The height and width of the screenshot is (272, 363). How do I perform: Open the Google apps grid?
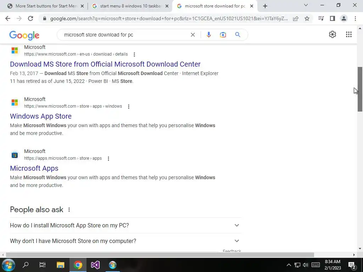pos(349,34)
